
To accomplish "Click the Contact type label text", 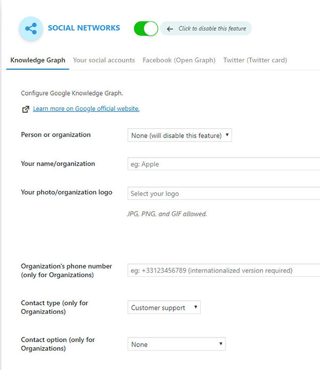I will (54, 307).
